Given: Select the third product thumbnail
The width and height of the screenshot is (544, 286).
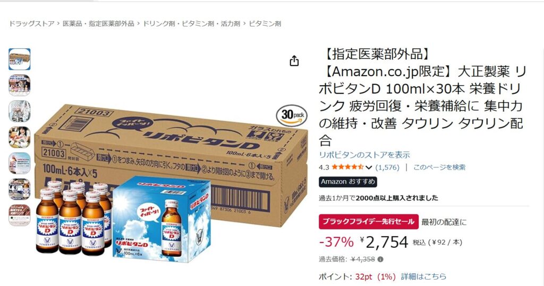Looking at the screenshot, I should [20, 111].
